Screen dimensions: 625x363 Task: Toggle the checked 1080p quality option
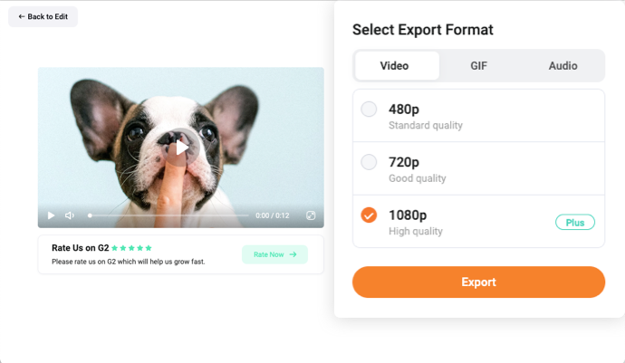coord(369,215)
